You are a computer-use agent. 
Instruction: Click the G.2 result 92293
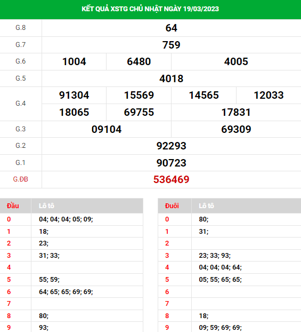[x=171, y=146]
